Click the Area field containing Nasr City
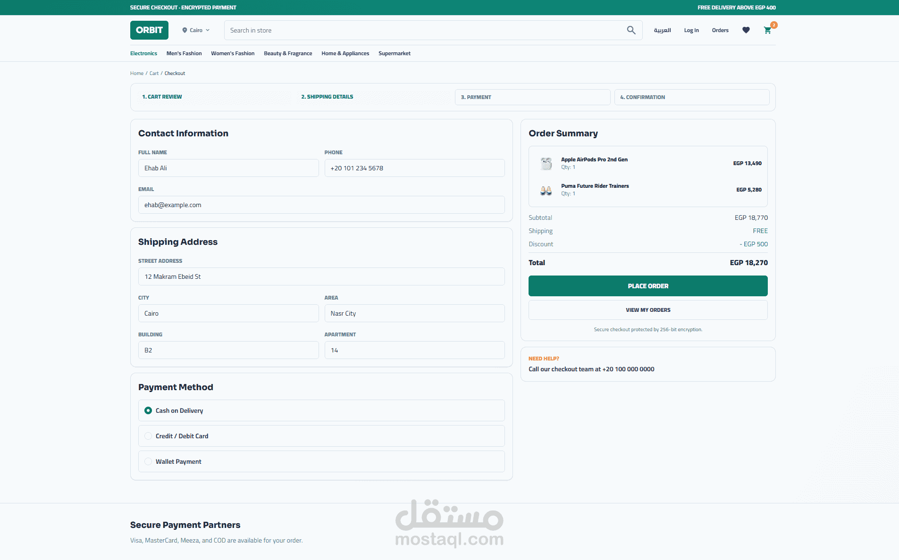899x560 pixels. (414, 313)
